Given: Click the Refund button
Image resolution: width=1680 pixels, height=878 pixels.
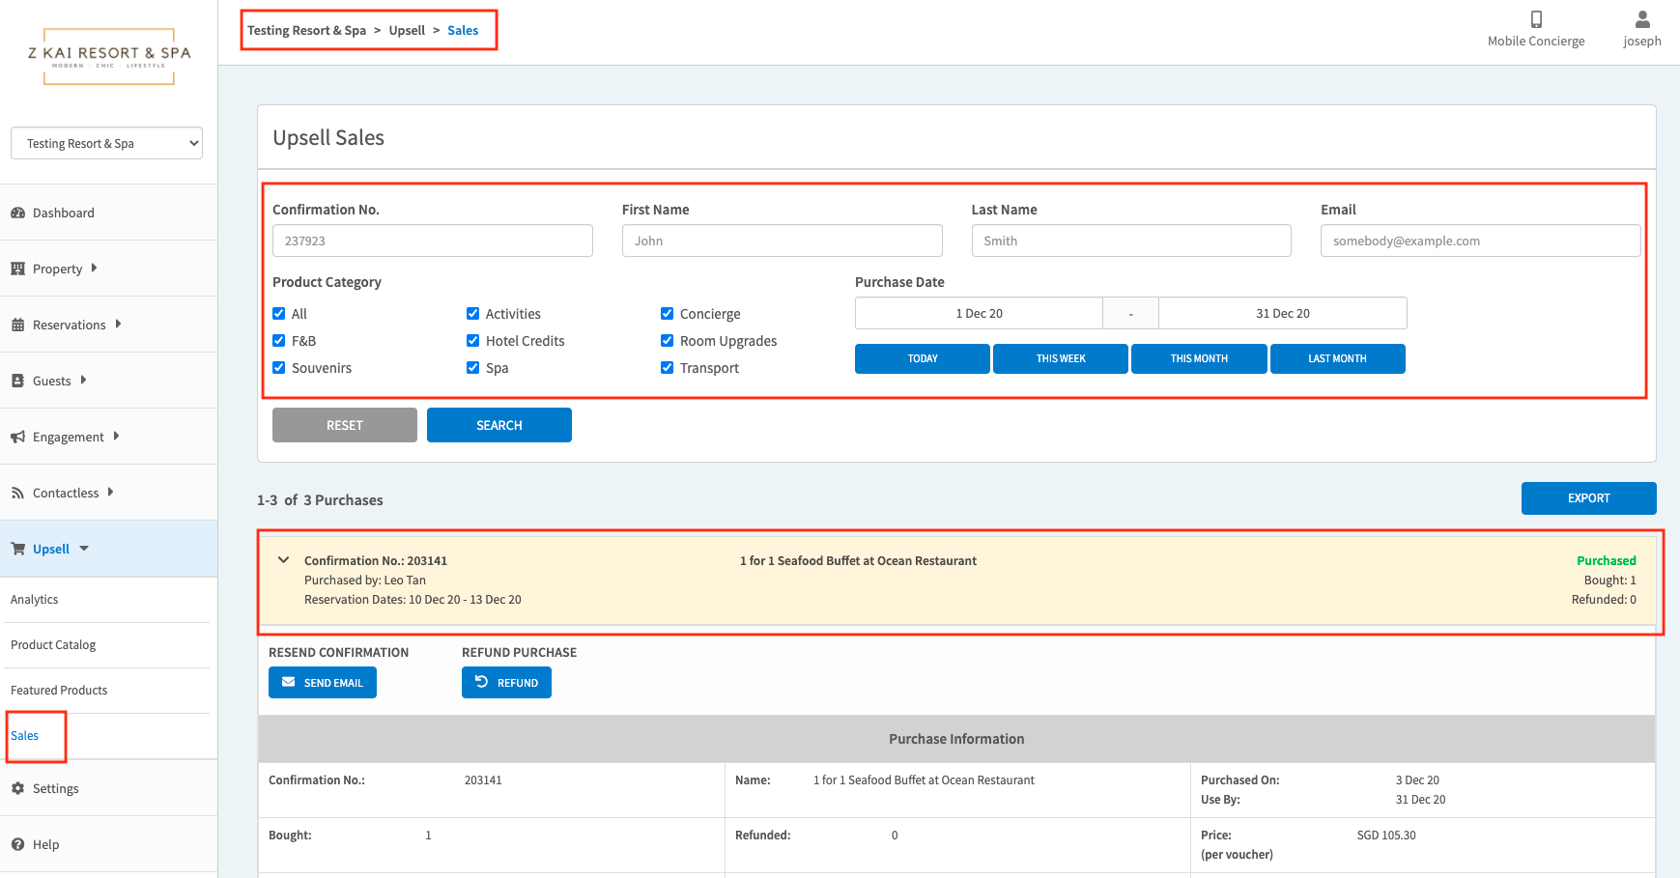Looking at the screenshot, I should pos(506,683).
